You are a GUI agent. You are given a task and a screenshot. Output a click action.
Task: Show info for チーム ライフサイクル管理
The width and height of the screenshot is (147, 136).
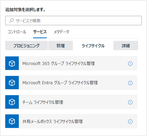click(130, 102)
